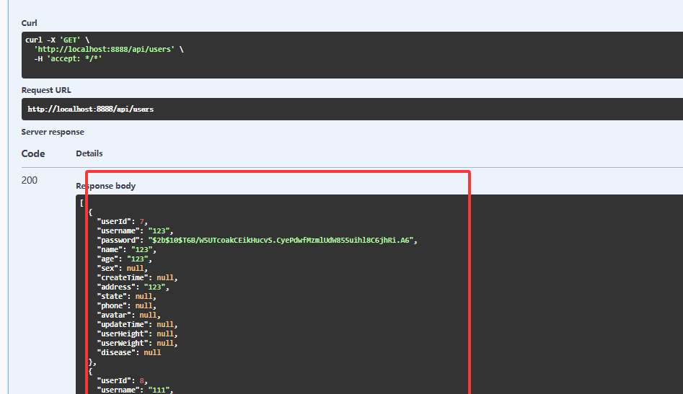This screenshot has width=683, height=394.
Task: Click the "avatar": null line
Action: coord(128,315)
